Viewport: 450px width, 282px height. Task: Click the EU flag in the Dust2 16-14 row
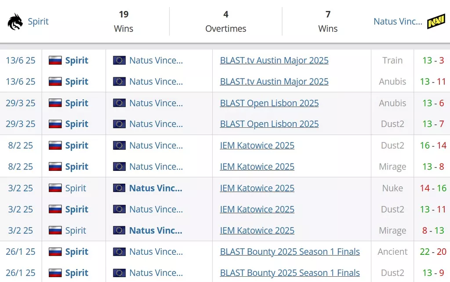point(119,145)
